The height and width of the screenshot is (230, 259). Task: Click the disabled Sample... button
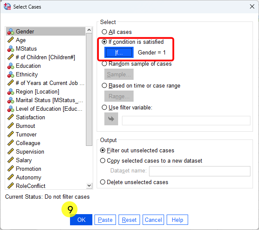coord(119,74)
